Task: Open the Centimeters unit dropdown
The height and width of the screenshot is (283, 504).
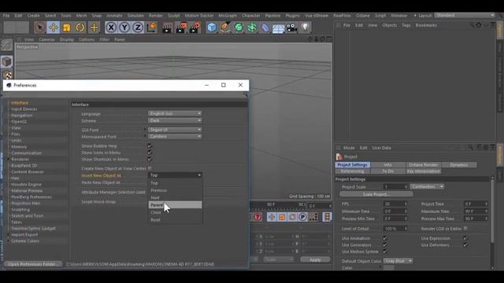Action: click(427, 187)
